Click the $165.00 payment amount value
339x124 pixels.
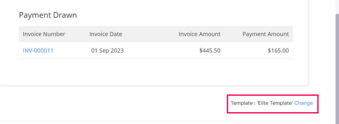tap(278, 51)
